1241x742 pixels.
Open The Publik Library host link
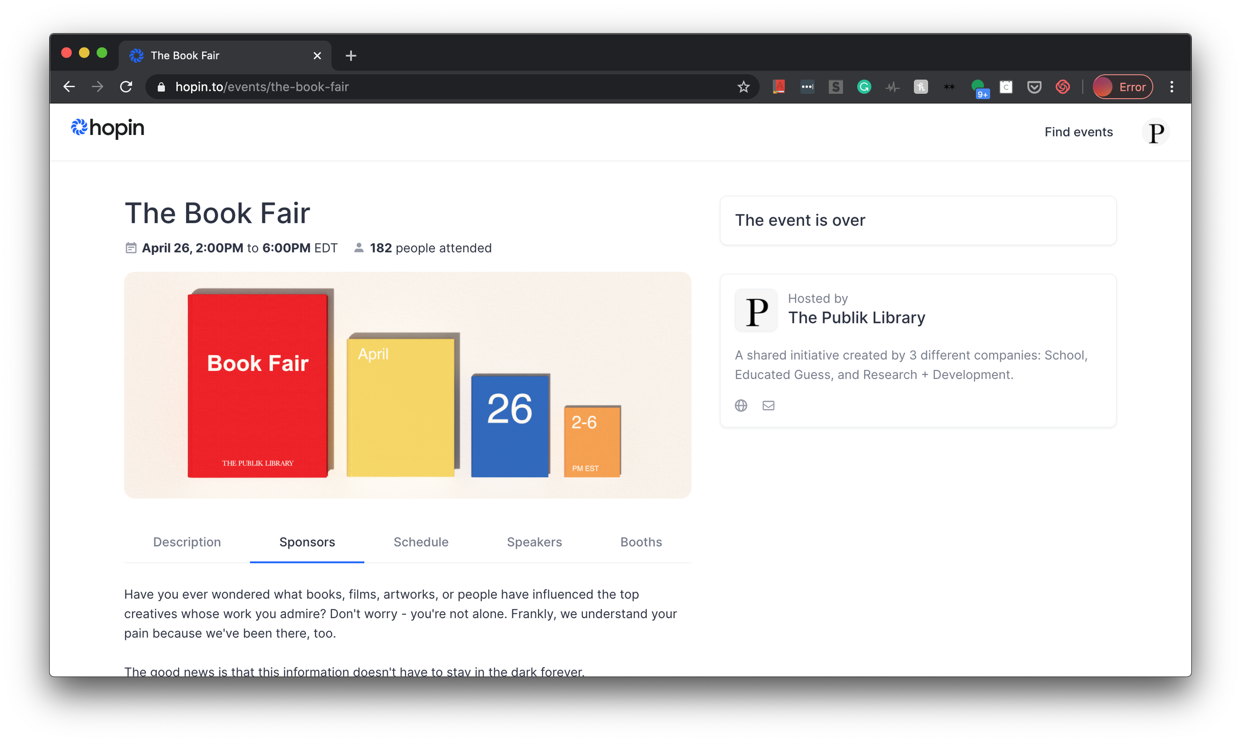(856, 318)
